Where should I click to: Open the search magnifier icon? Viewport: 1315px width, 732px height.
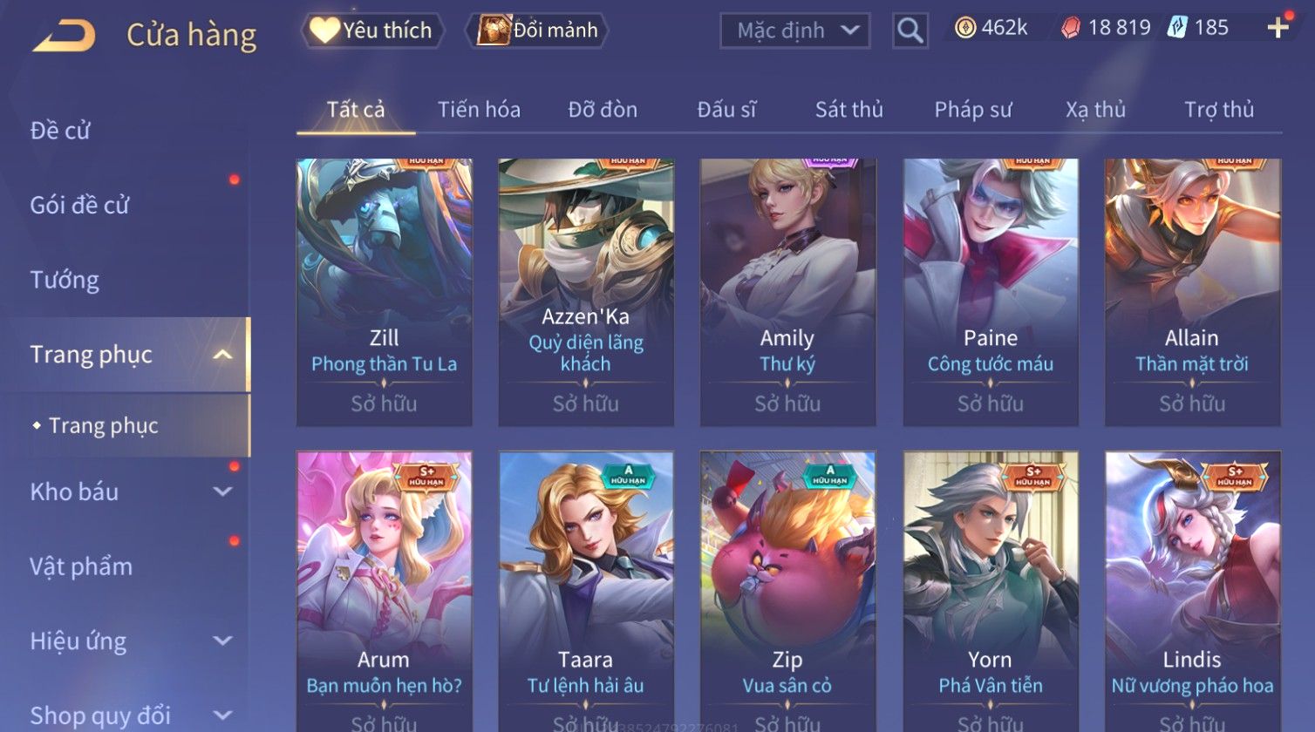pos(910,30)
